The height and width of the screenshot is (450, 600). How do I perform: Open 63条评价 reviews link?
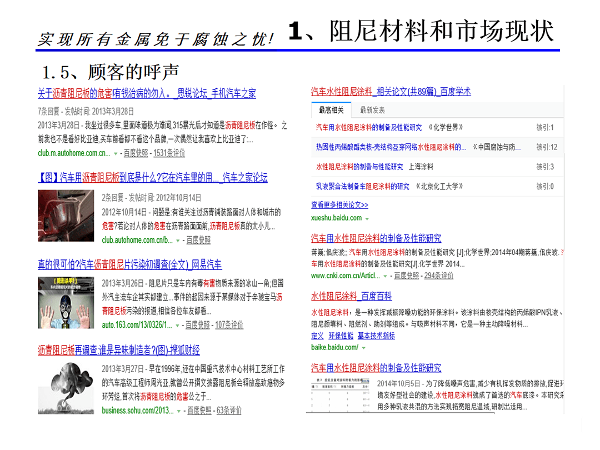pyautogui.click(x=229, y=411)
